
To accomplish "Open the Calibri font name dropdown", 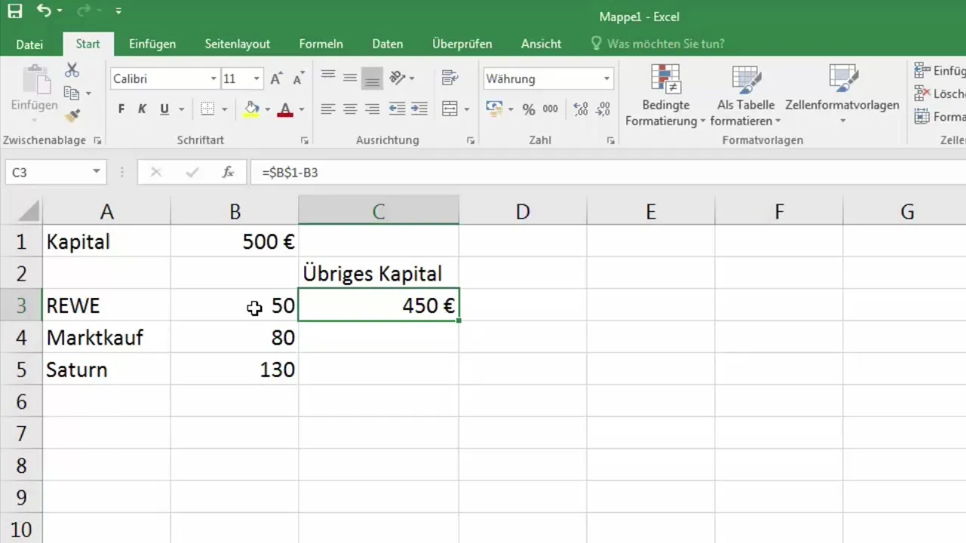I will pos(214,78).
